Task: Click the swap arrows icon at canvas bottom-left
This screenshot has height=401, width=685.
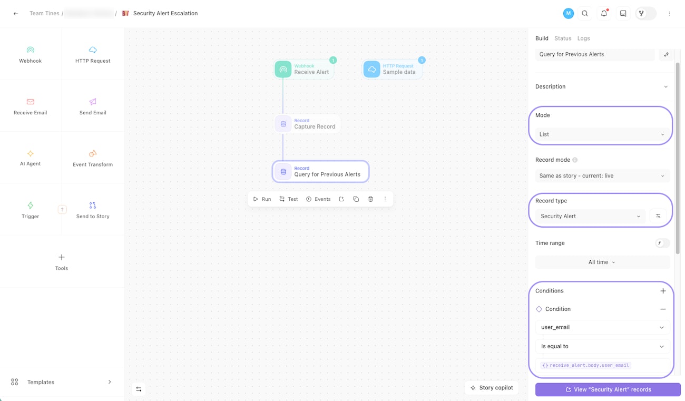Action: (x=139, y=389)
